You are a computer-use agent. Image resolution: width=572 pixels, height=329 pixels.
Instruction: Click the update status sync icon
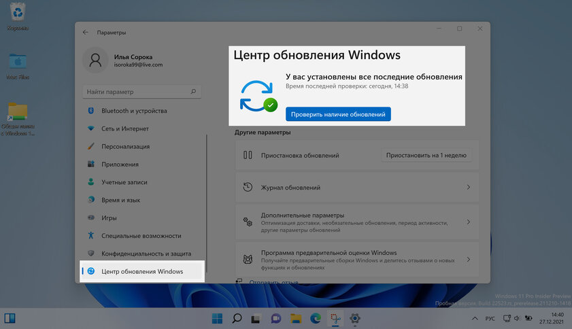pos(258,96)
